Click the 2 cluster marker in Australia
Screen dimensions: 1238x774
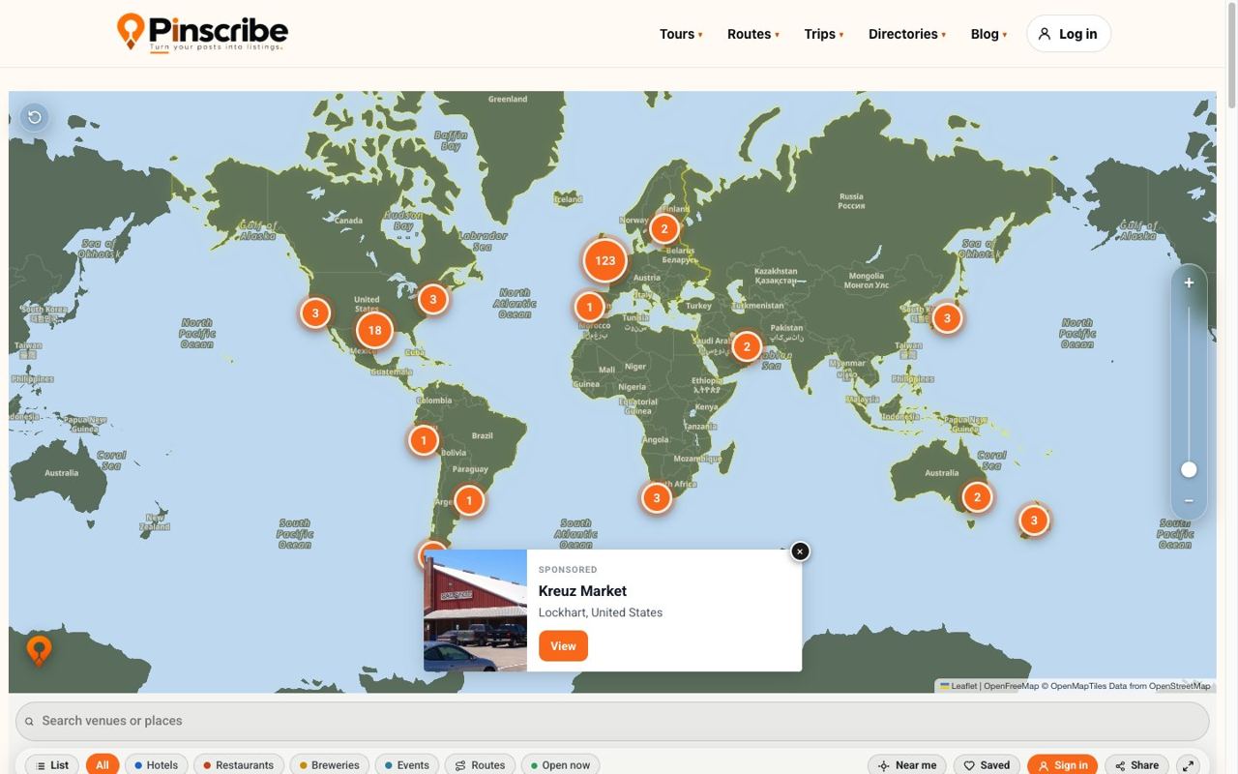(x=977, y=497)
